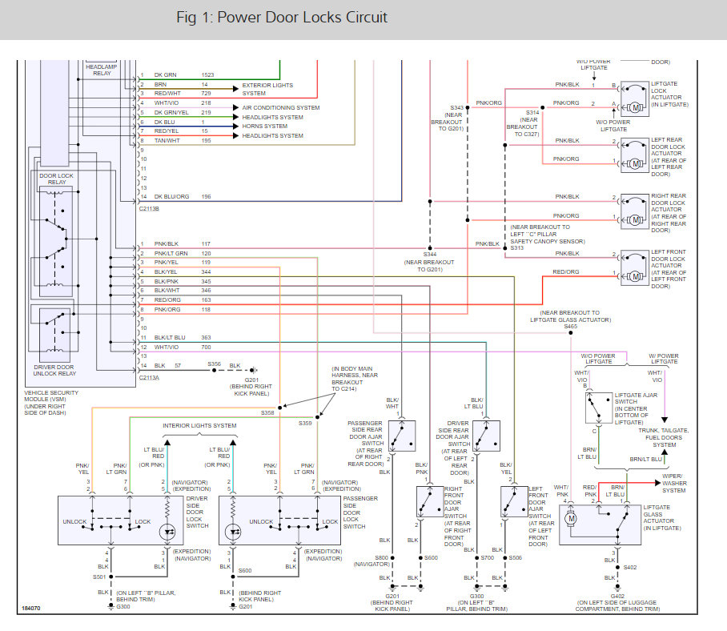Image resolution: width=727 pixels, height=631 pixels.
Task: Click the arrowhead pointing to Horns System
Action: click(235, 126)
